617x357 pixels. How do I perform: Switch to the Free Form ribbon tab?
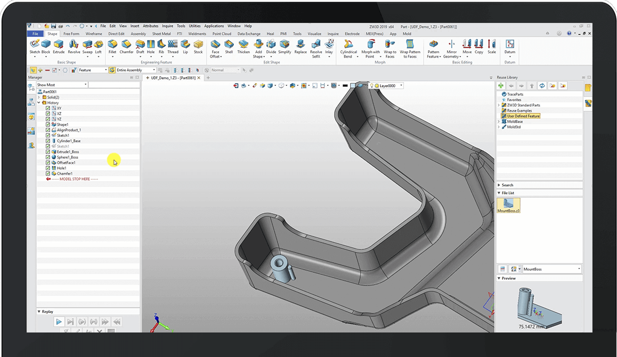[x=71, y=34]
